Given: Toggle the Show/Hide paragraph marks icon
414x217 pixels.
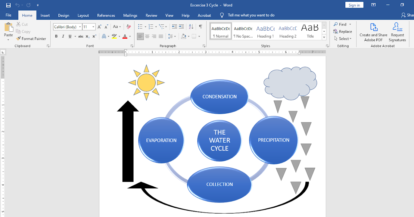Looking at the screenshot, I should [x=200, y=26].
